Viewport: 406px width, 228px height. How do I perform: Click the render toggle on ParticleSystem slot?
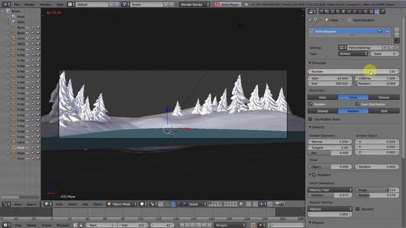click(x=379, y=31)
